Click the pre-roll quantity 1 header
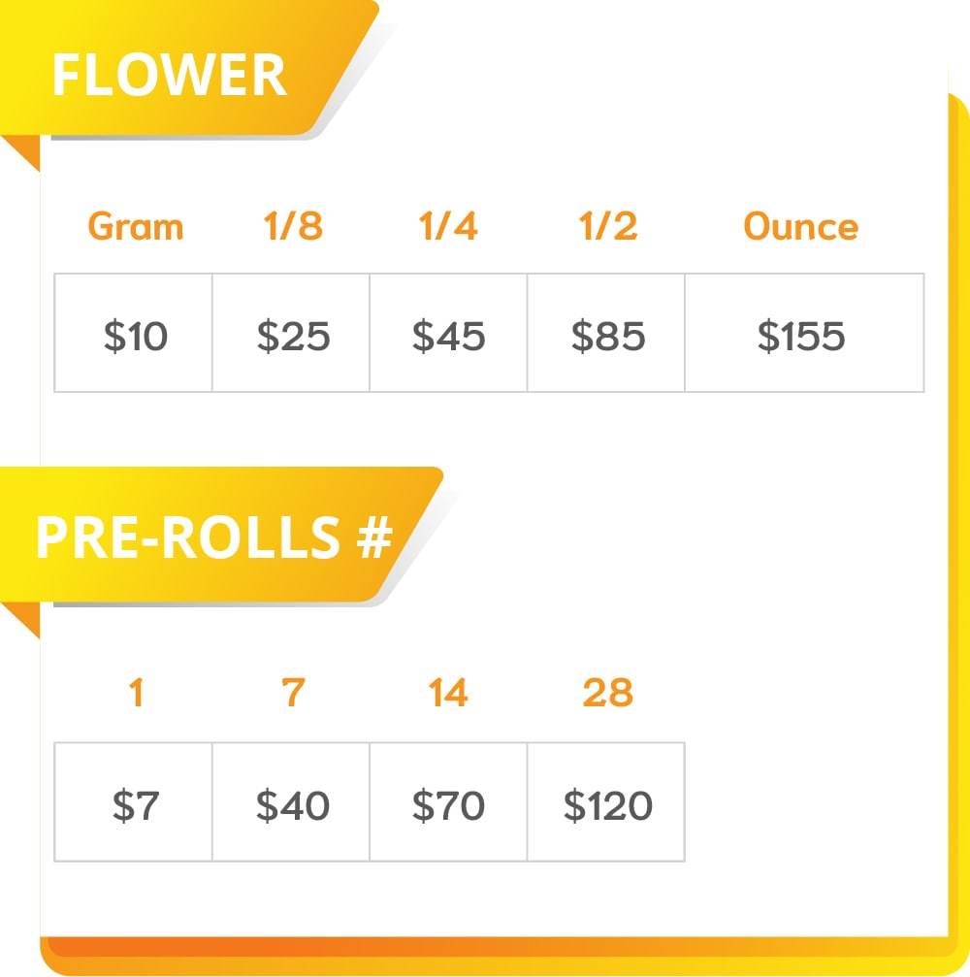The image size is (970, 977). (137, 693)
